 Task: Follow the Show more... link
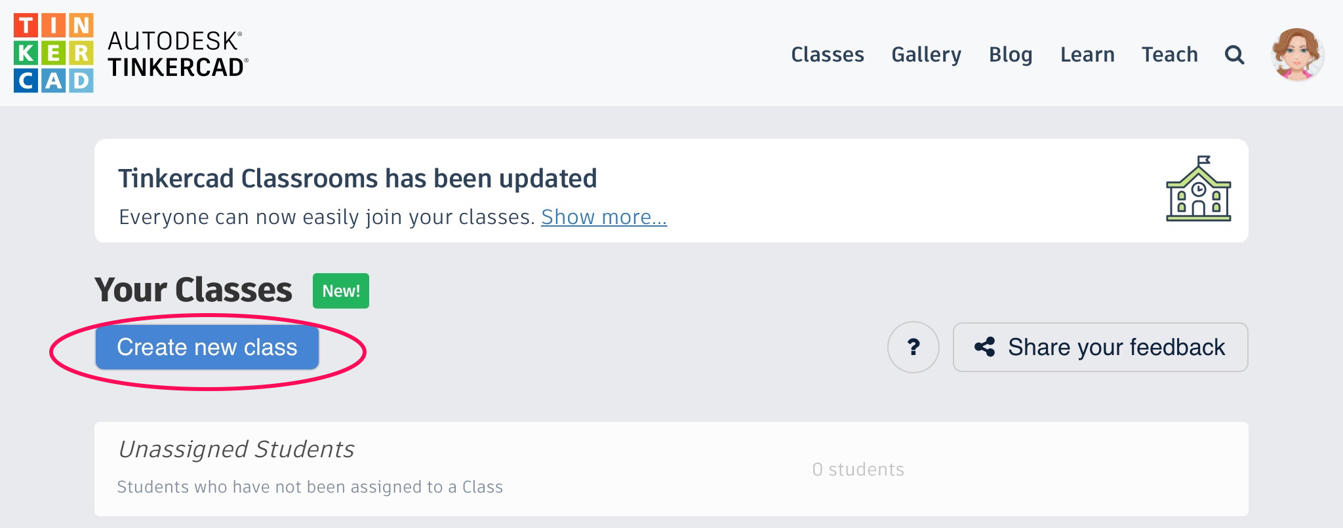[604, 217]
